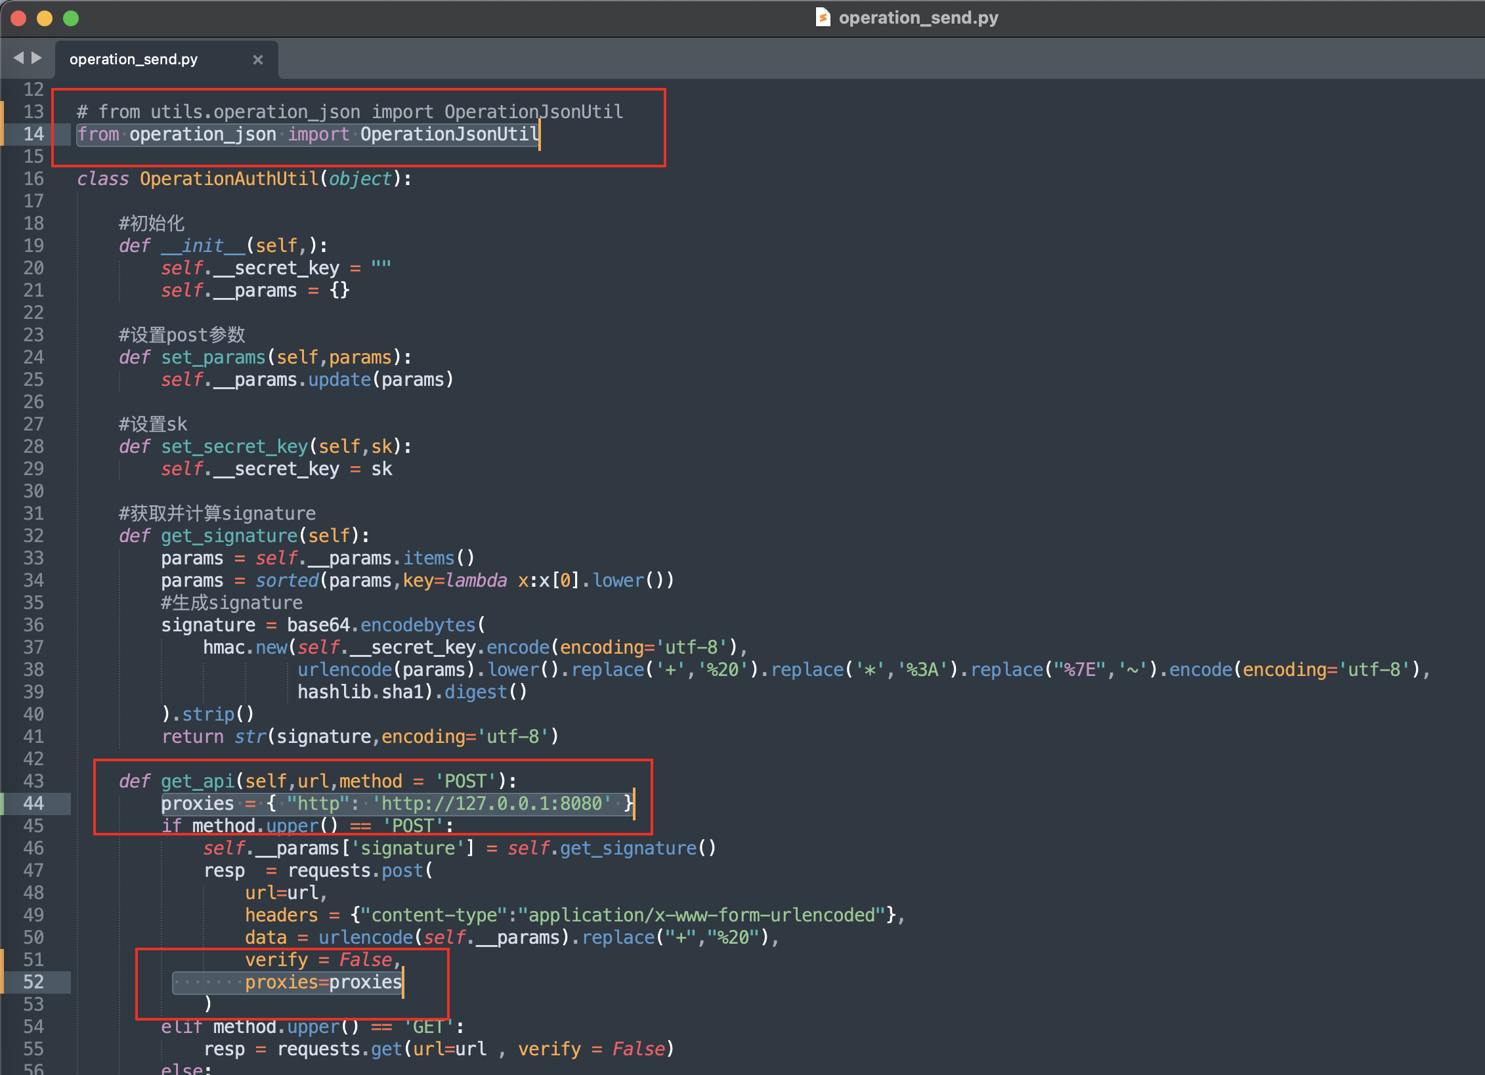Click the back navigation arrow in tab bar

pyautogui.click(x=18, y=58)
